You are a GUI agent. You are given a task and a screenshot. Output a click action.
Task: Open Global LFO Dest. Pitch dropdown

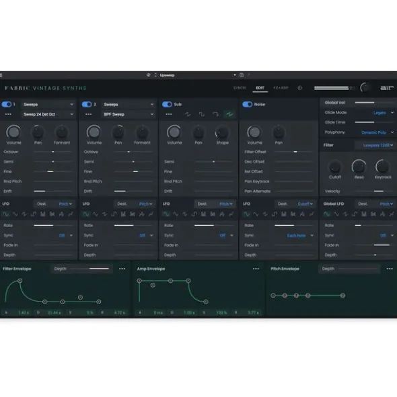coord(375,204)
